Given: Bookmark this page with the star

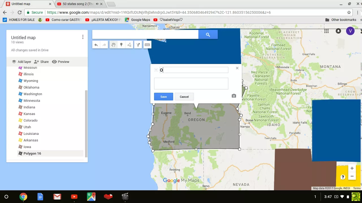Looking at the screenshot, I should [x=349, y=12].
